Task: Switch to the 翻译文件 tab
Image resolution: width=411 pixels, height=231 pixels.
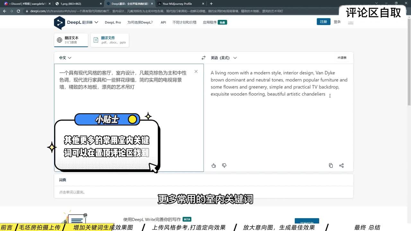Action: 109,40
